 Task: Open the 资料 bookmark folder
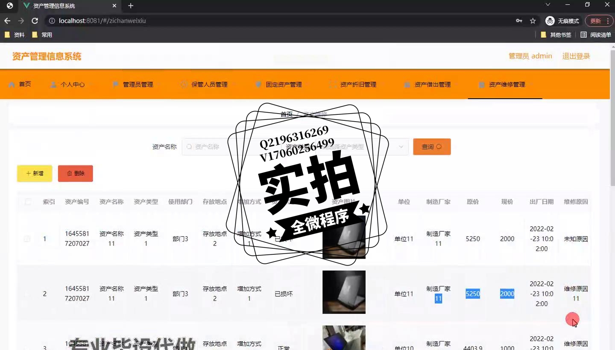(15, 35)
